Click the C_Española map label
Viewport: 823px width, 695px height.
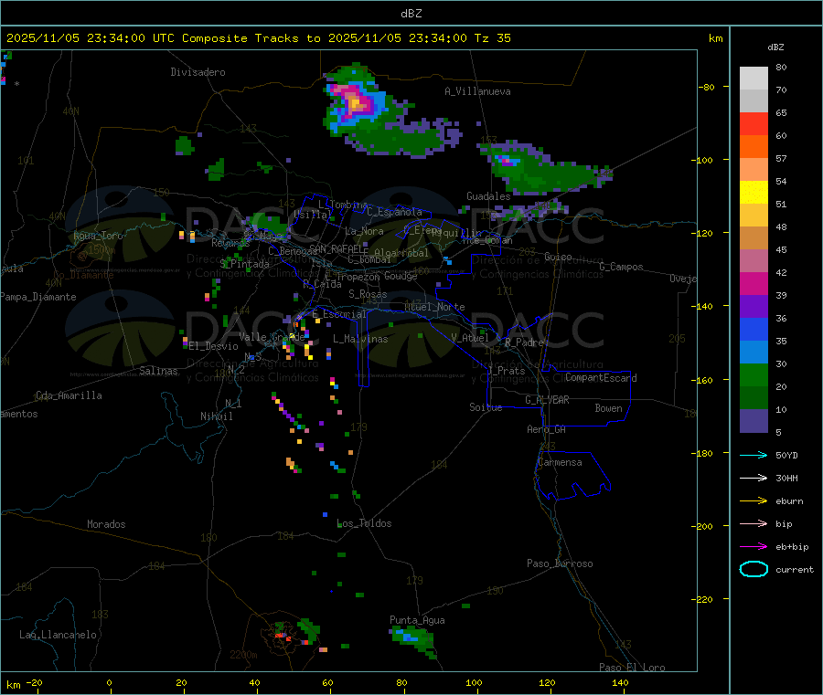click(395, 212)
